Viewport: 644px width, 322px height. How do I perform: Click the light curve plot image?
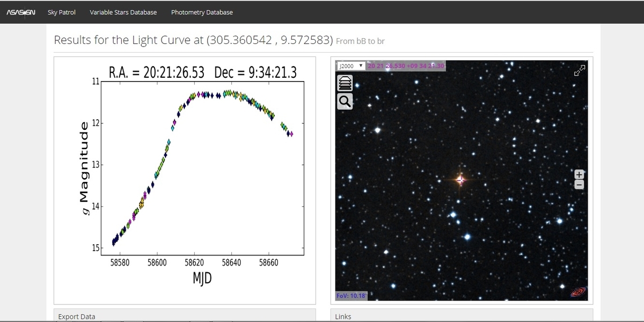pyautogui.click(x=184, y=180)
